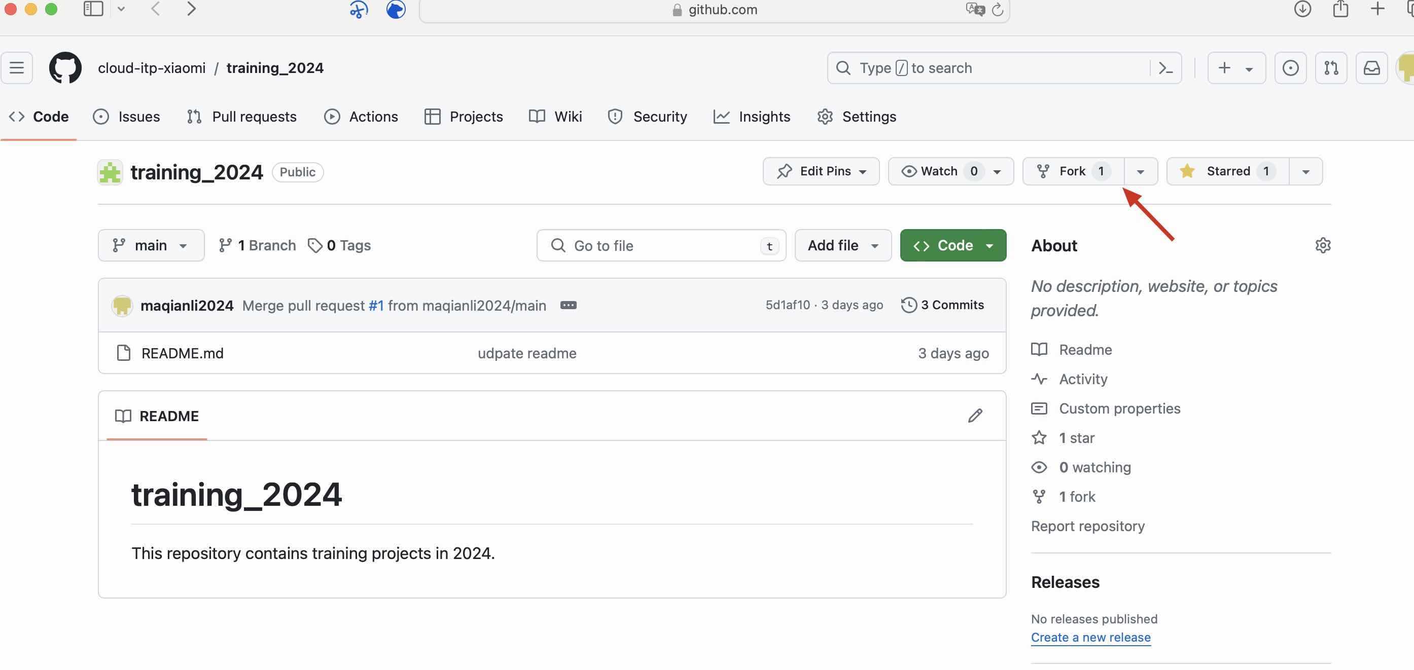Open About settings gear icon

click(1323, 245)
